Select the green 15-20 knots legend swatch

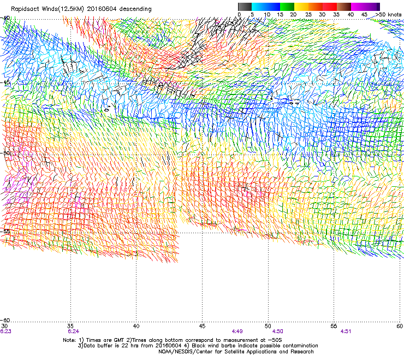pyautogui.click(x=287, y=7)
